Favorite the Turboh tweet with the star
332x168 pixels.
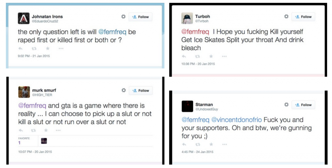tap(211, 56)
